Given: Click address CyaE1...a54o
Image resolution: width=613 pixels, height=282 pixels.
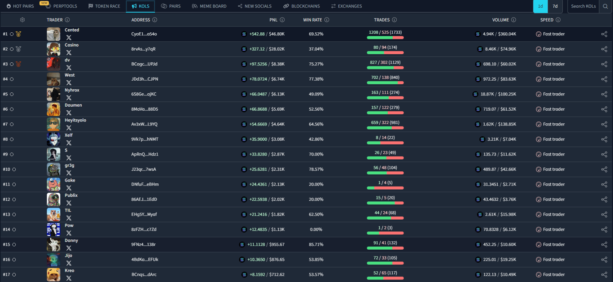Looking at the screenshot, I should 144,34.
